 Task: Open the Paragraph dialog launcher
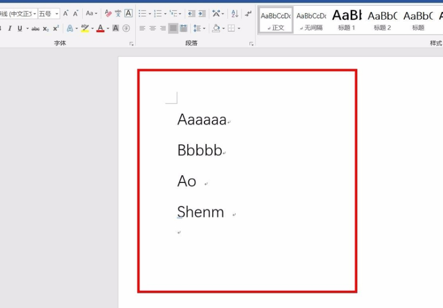pyautogui.click(x=251, y=44)
